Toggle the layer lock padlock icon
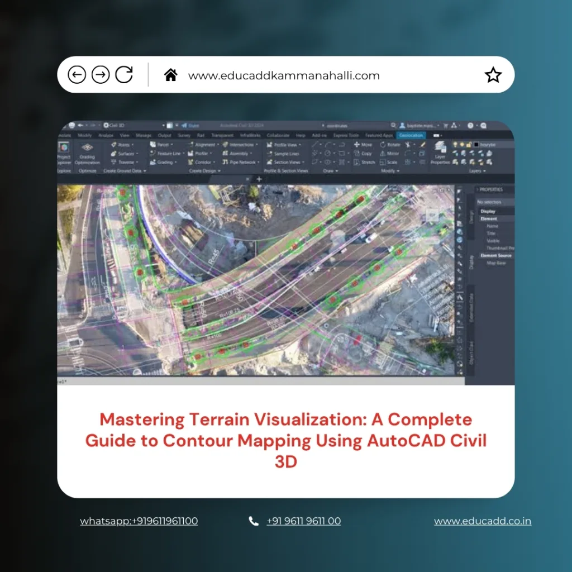572x572 pixels. click(x=469, y=145)
